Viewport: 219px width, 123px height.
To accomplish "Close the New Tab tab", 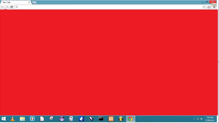I will 29,2.
